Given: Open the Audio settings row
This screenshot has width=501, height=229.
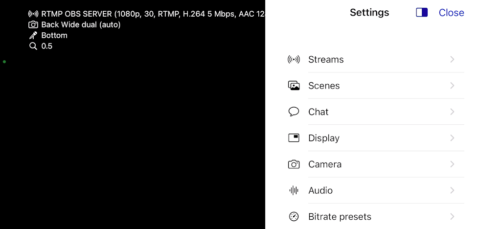Looking at the screenshot, I should pyautogui.click(x=320, y=190).
